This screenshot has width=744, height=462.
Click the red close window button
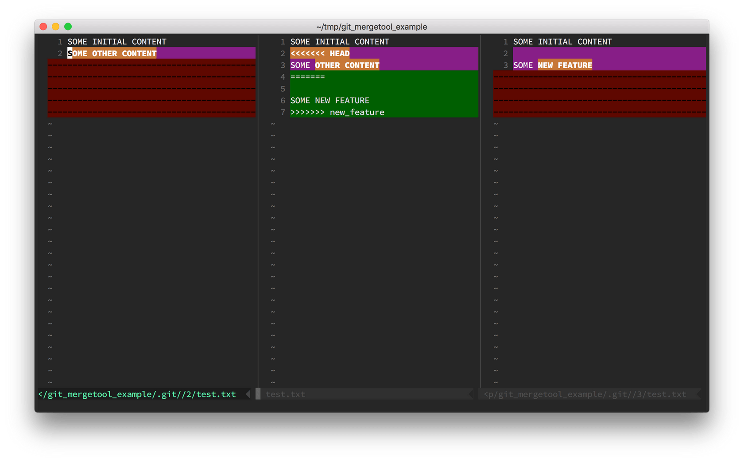coord(43,27)
